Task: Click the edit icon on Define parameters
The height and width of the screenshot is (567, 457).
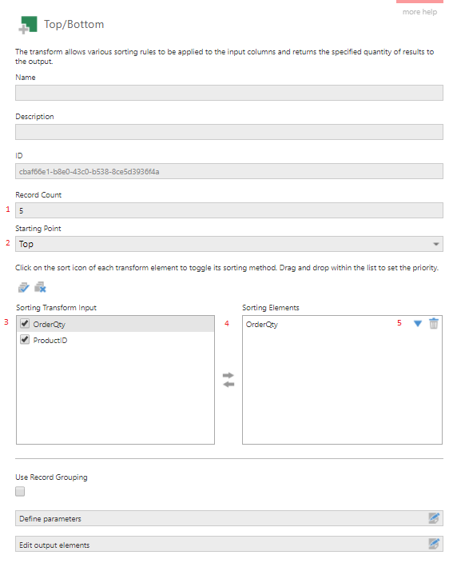Action: (x=434, y=518)
